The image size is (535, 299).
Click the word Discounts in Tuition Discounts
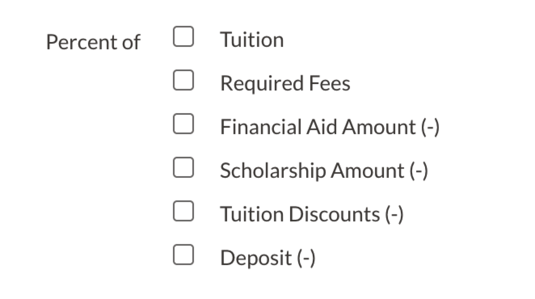click(x=334, y=214)
